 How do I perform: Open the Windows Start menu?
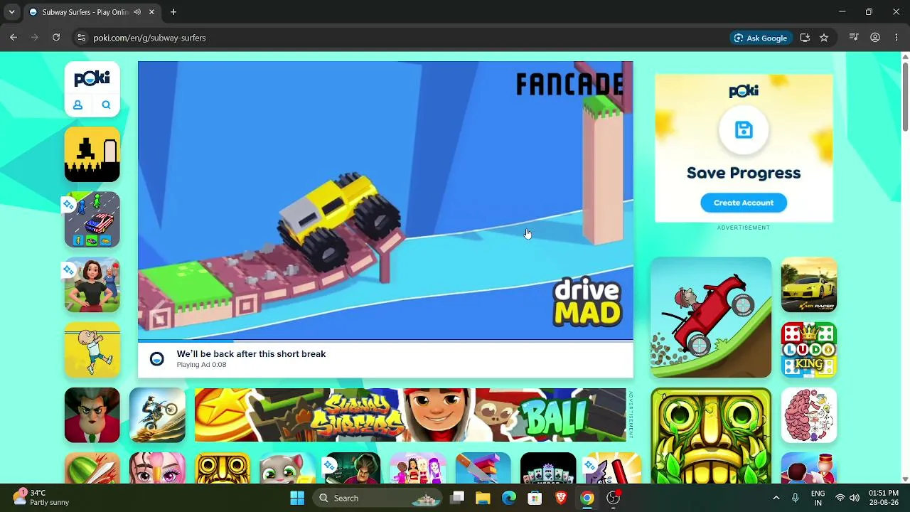pyautogui.click(x=297, y=498)
